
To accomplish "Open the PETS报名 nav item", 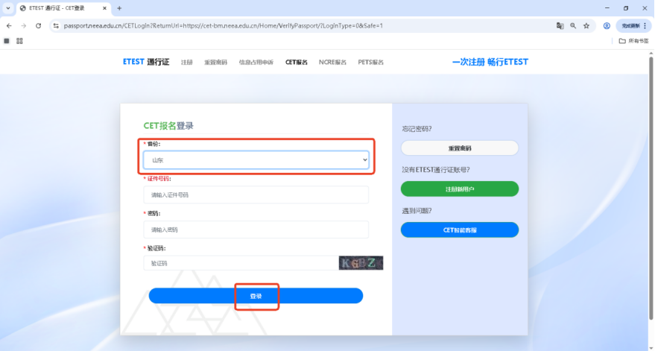I will click(x=370, y=63).
